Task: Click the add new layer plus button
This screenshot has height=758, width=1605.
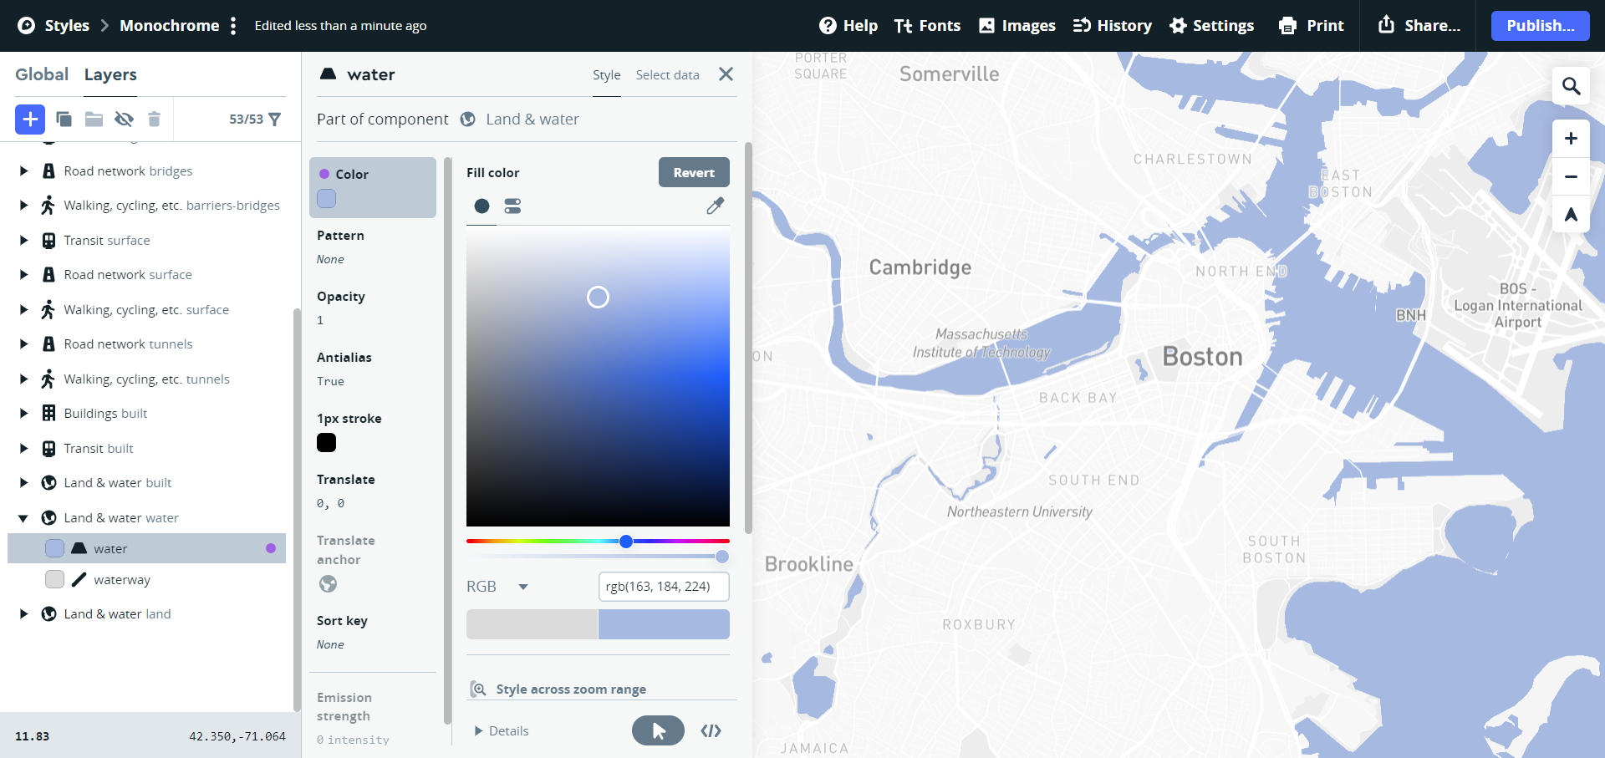Action: 30,120
